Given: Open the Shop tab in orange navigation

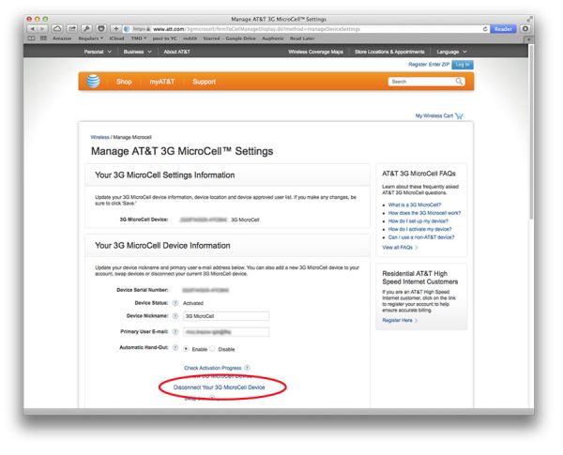Looking at the screenshot, I should point(124,82).
